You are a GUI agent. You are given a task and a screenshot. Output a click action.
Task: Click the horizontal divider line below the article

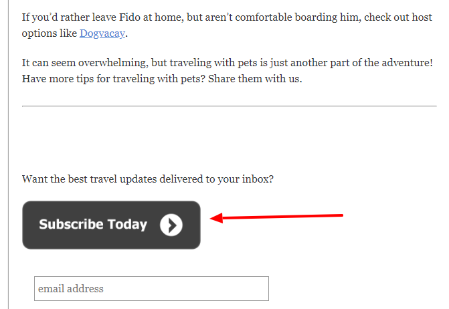click(230, 106)
